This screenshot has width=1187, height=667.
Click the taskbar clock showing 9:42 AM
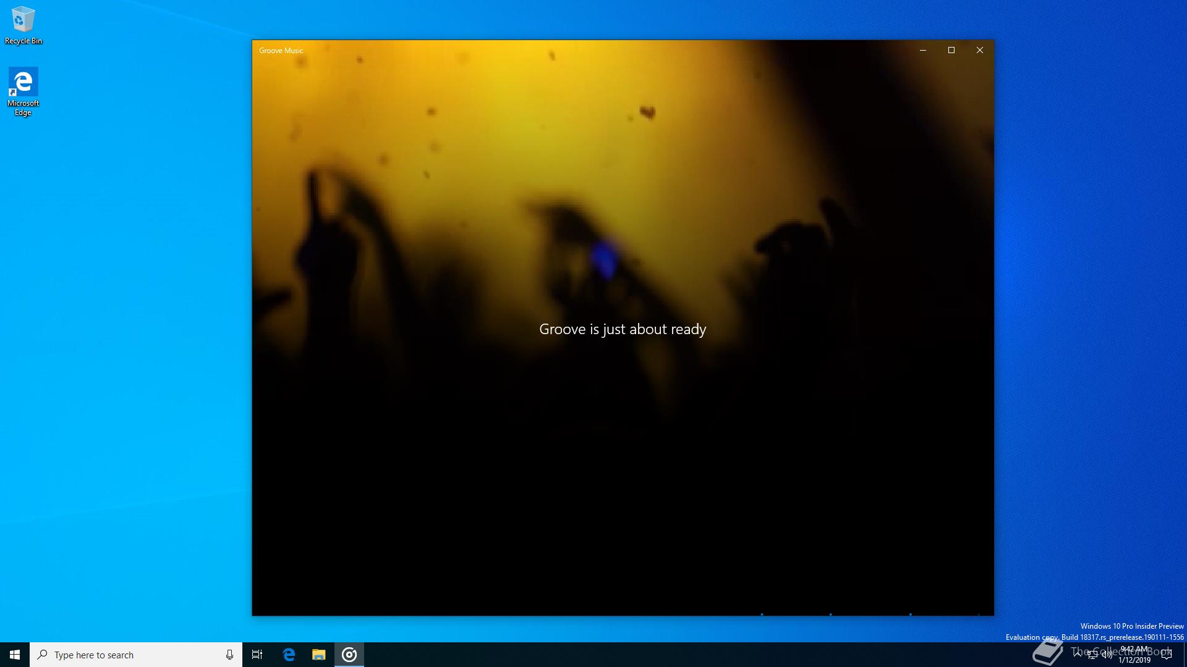pyautogui.click(x=1134, y=655)
